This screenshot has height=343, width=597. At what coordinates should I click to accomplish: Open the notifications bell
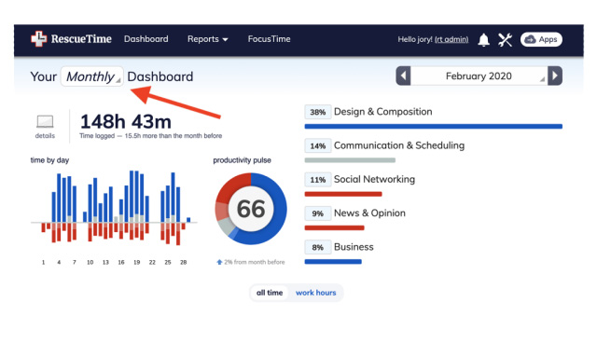point(483,39)
